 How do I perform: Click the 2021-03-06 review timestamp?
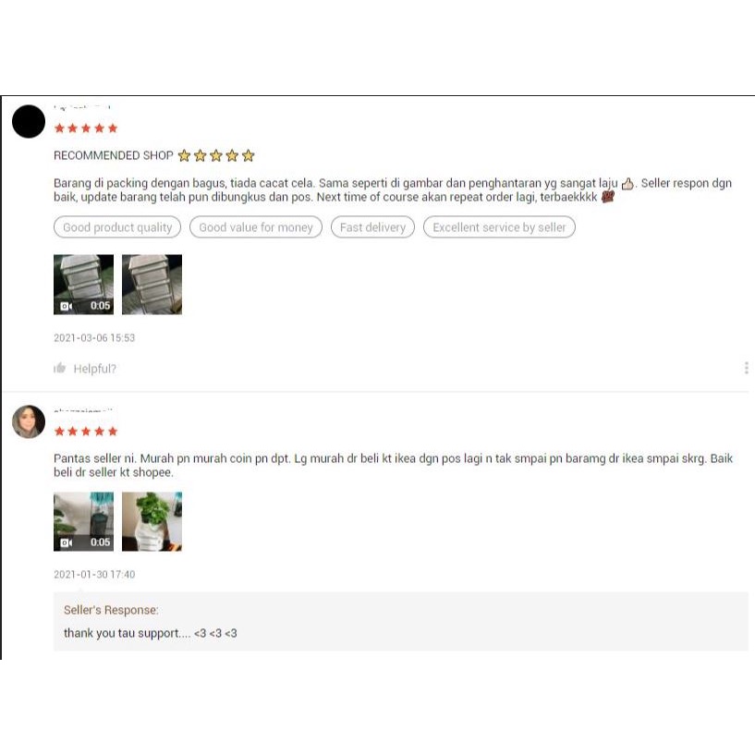point(94,338)
